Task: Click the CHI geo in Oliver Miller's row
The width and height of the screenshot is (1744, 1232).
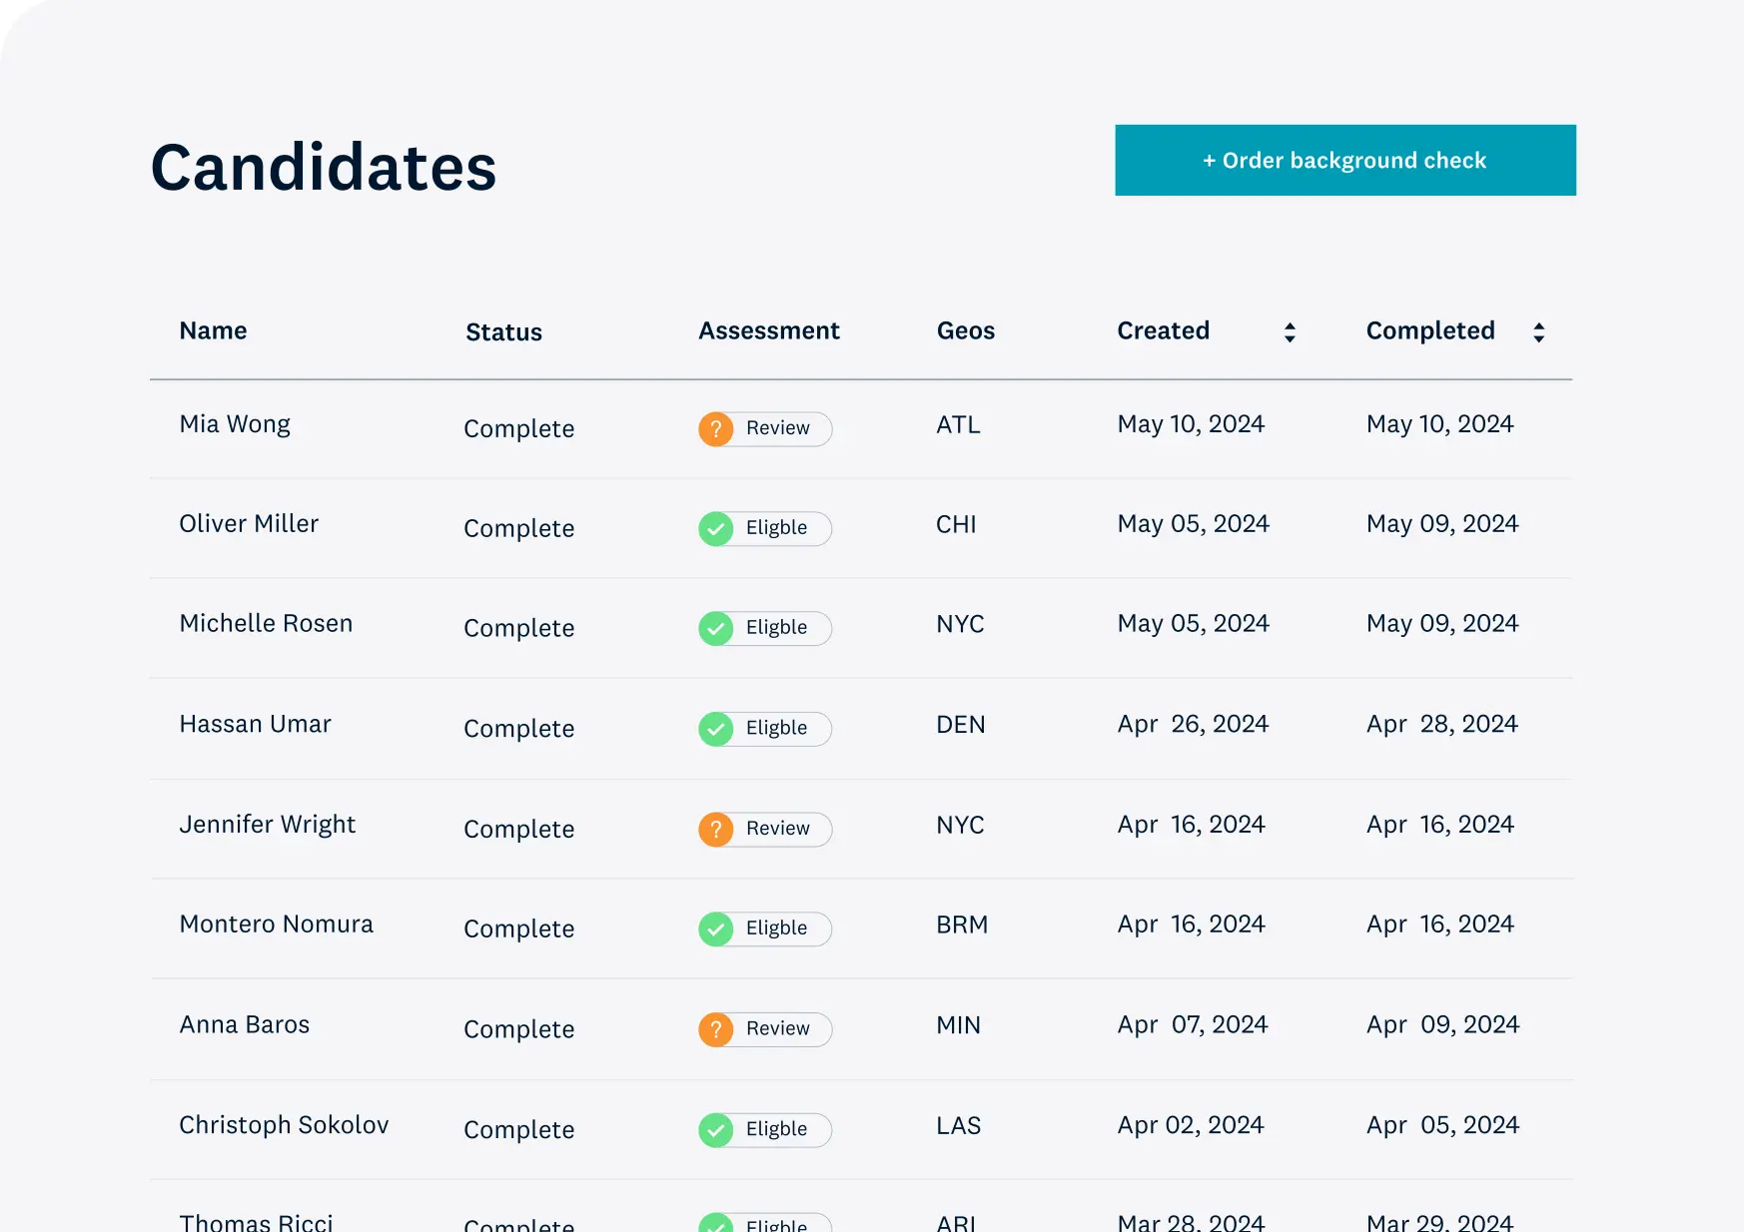Action: tap(956, 525)
